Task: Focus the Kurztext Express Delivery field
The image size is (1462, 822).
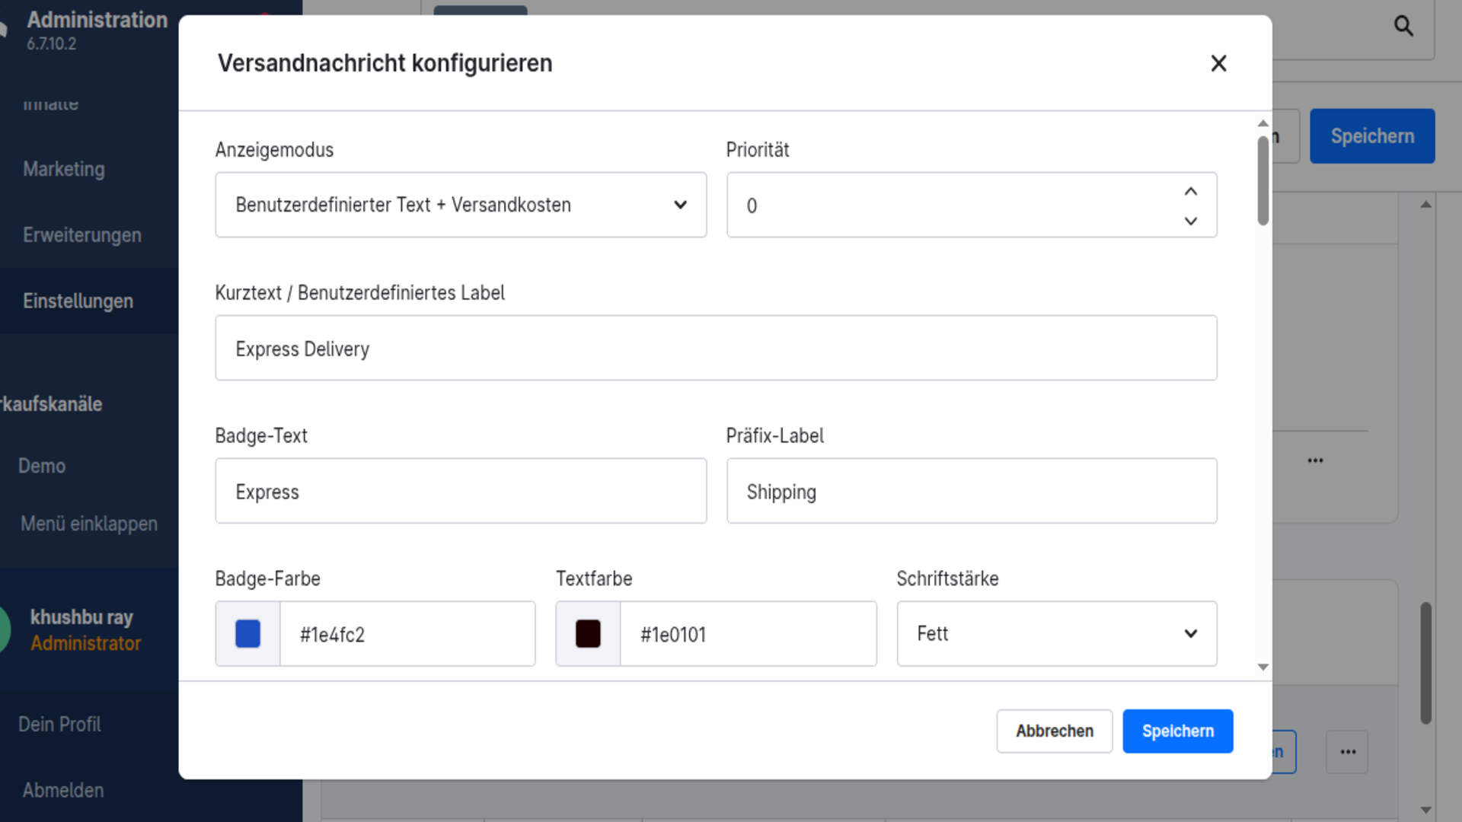Action: point(716,348)
